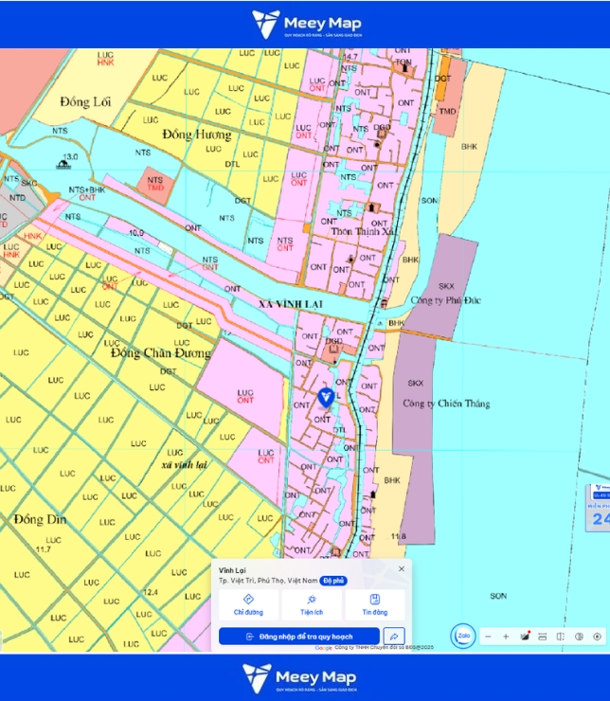Click Đăng nhập để tra quy hoạch button
Image resolution: width=610 pixels, height=701 pixels.
click(x=299, y=637)
